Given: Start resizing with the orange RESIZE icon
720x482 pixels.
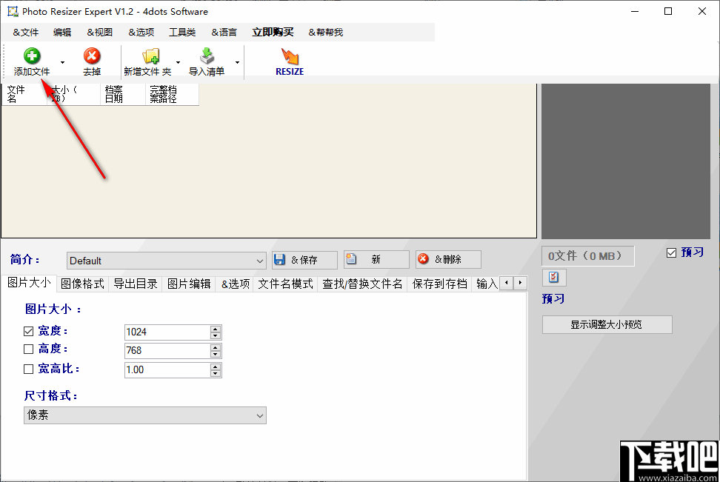Looking at the screenshot, I should click(x=289, y=58).
